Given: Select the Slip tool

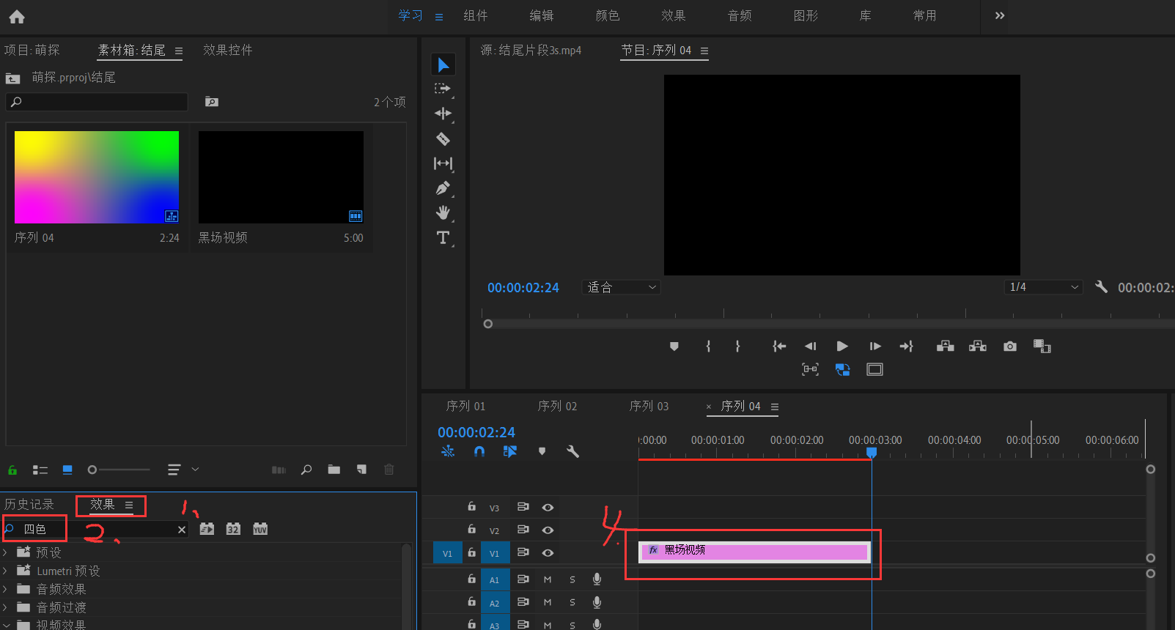Looking at the screenshot, I should point(443,163).
